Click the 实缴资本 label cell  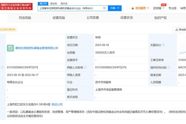(x=79, y=60)
